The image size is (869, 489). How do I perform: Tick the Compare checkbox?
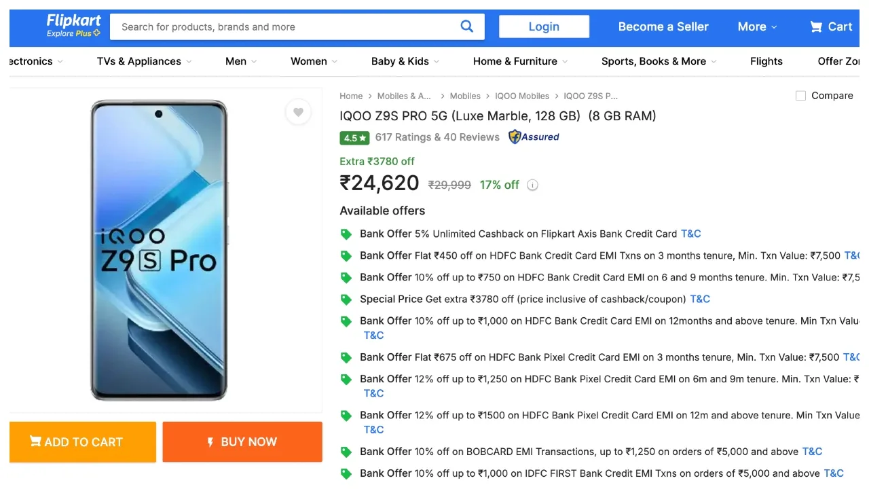pos(800,96)
